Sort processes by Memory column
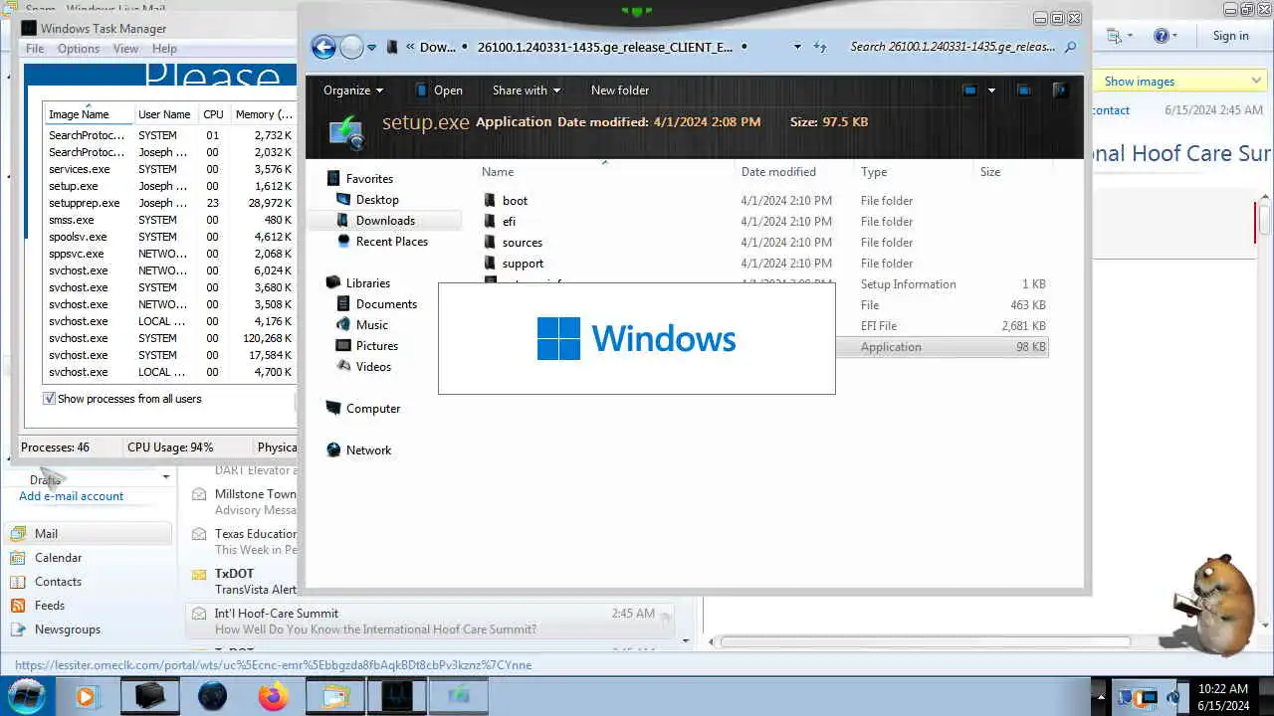Image resolution: width=1274 pixels, height=716 pixels. (263, 114)
